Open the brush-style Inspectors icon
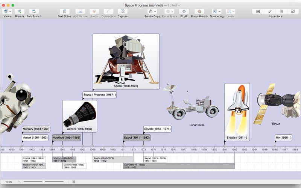301x188 pixels. (270, 12)
